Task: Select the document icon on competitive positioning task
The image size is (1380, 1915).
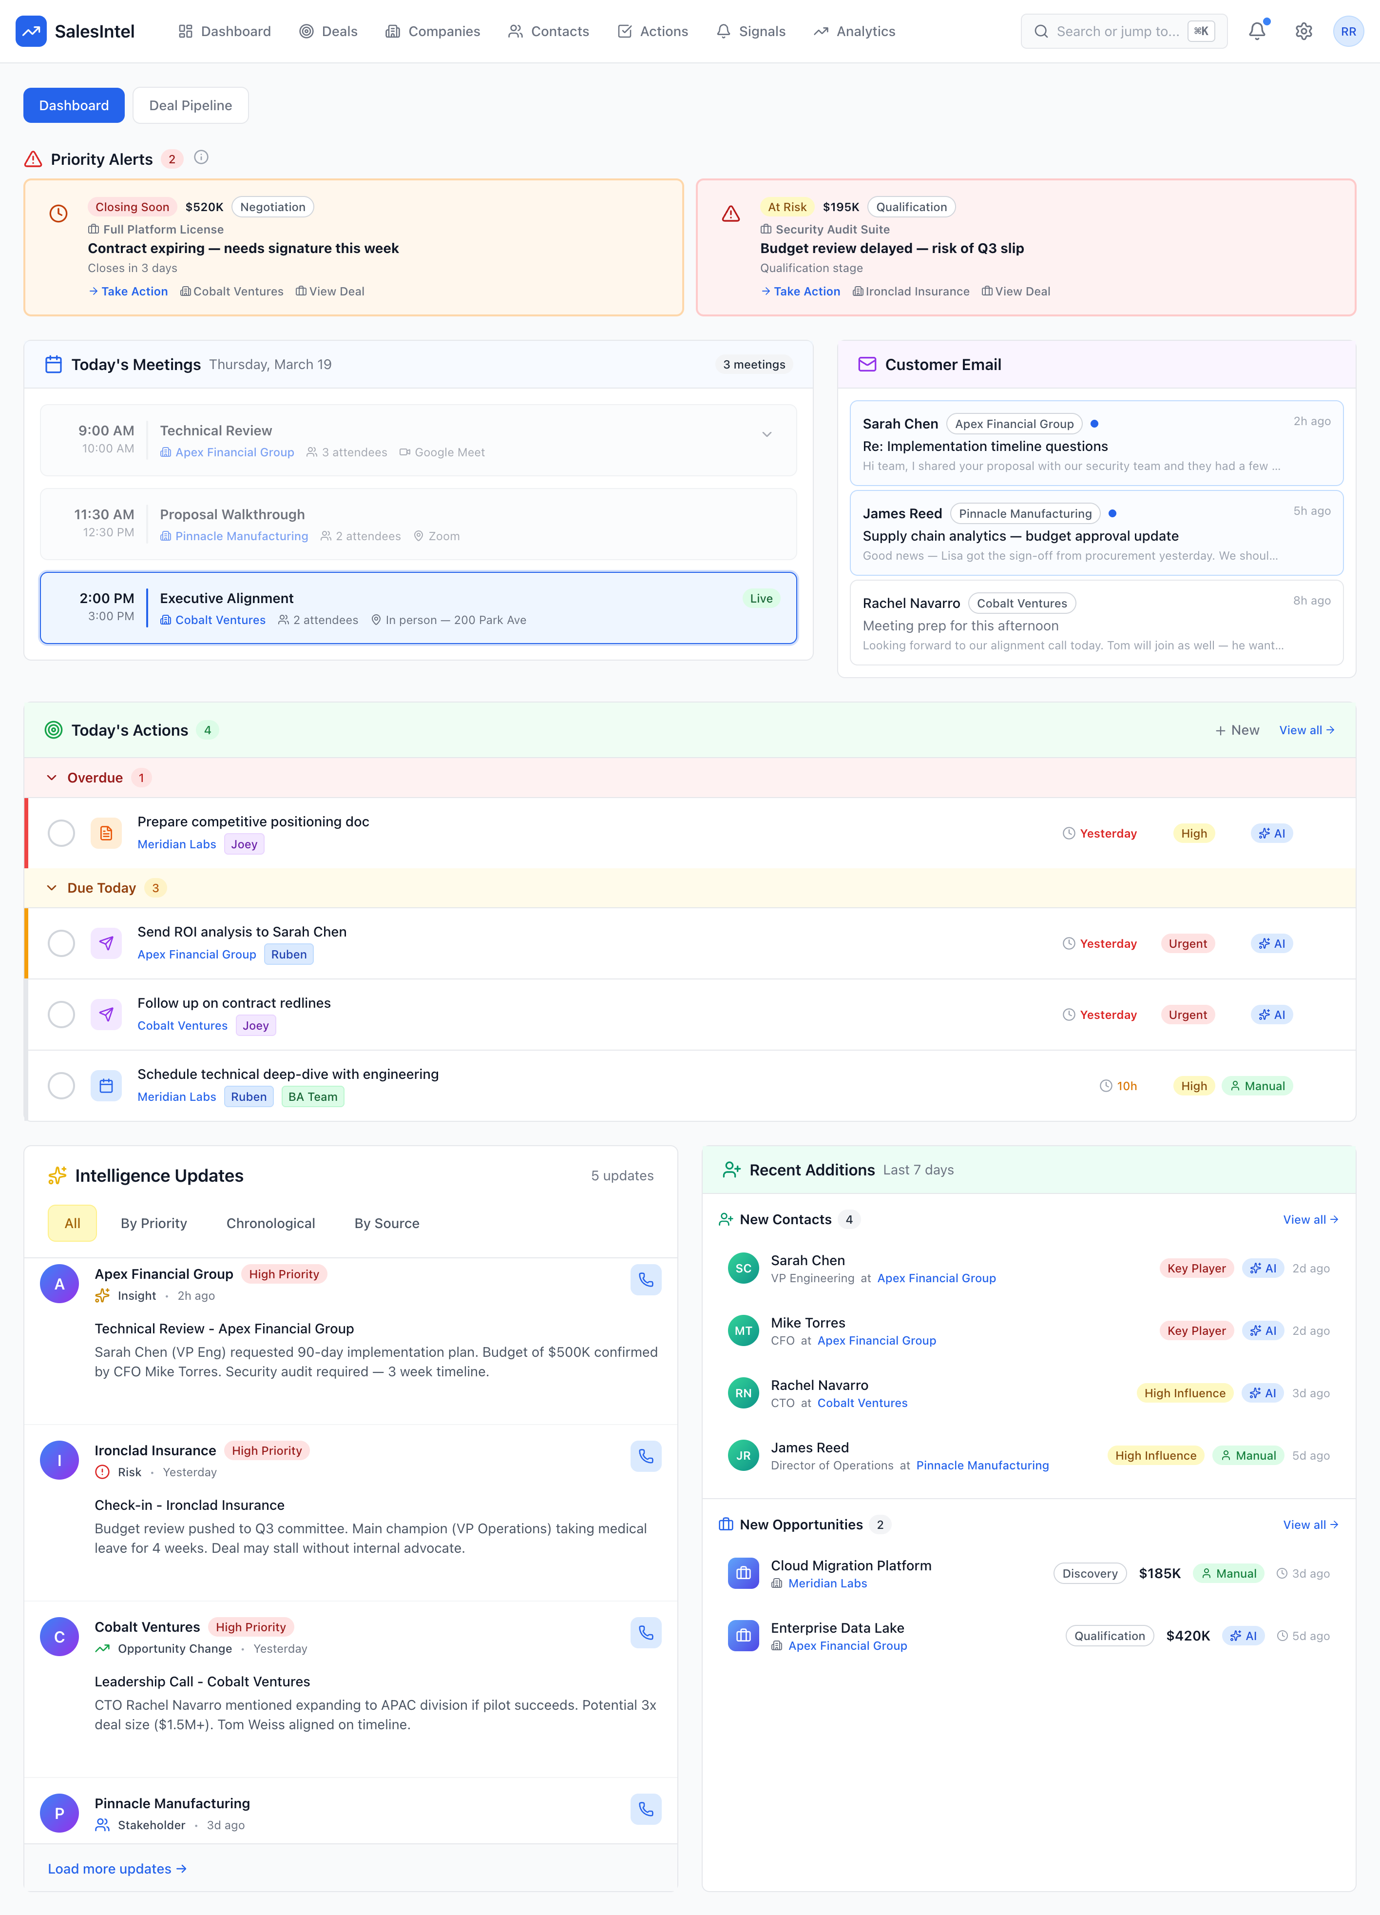Action: point(106,833)
